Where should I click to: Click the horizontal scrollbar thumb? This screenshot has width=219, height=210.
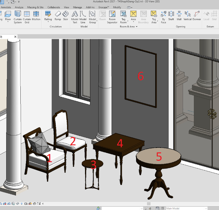[148, 204]
